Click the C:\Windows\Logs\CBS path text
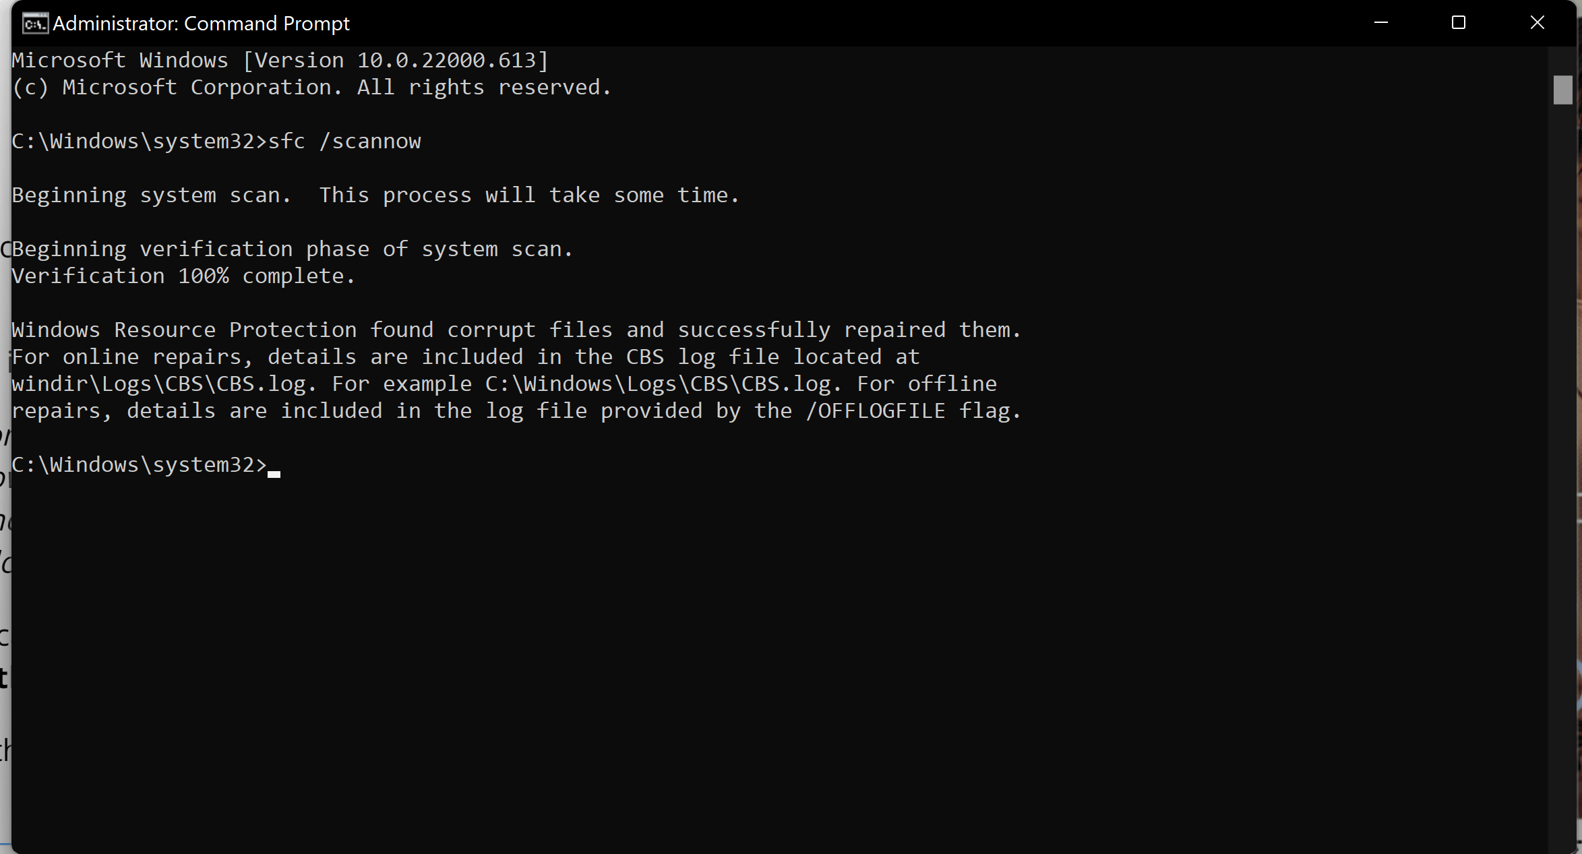1582x854 pixels. point(586,383)
